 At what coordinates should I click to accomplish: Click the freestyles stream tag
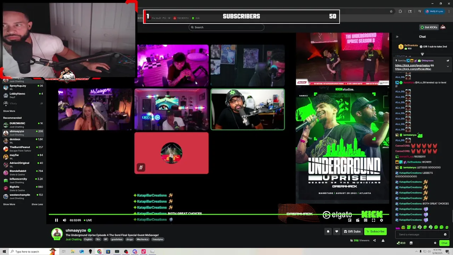[x=158, y=239]
